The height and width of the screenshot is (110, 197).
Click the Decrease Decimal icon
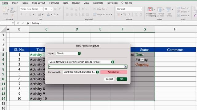[x=141, y=14]
